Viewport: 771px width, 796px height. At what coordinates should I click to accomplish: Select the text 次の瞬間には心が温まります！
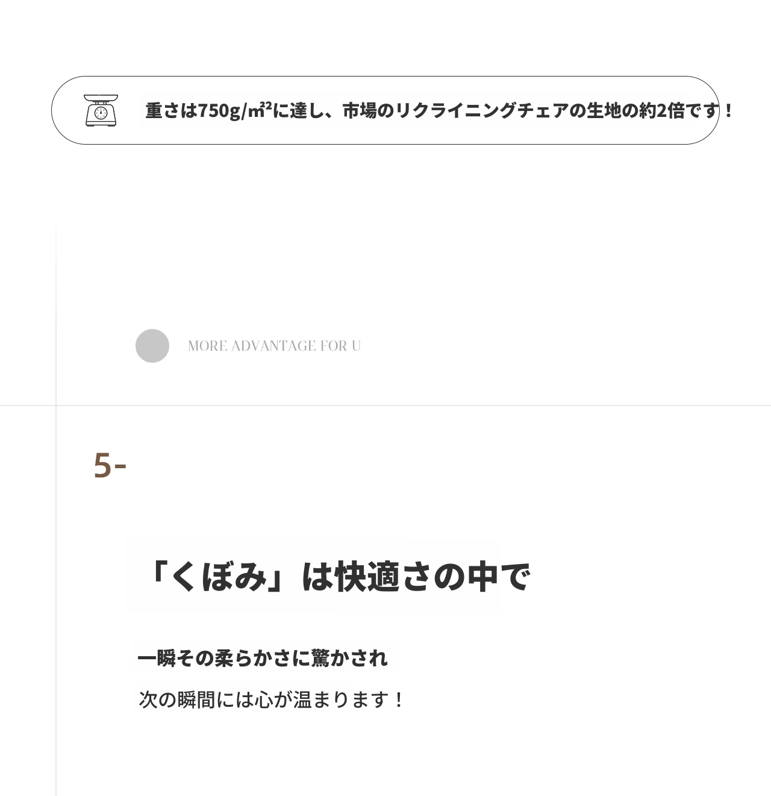coord(272,700)
